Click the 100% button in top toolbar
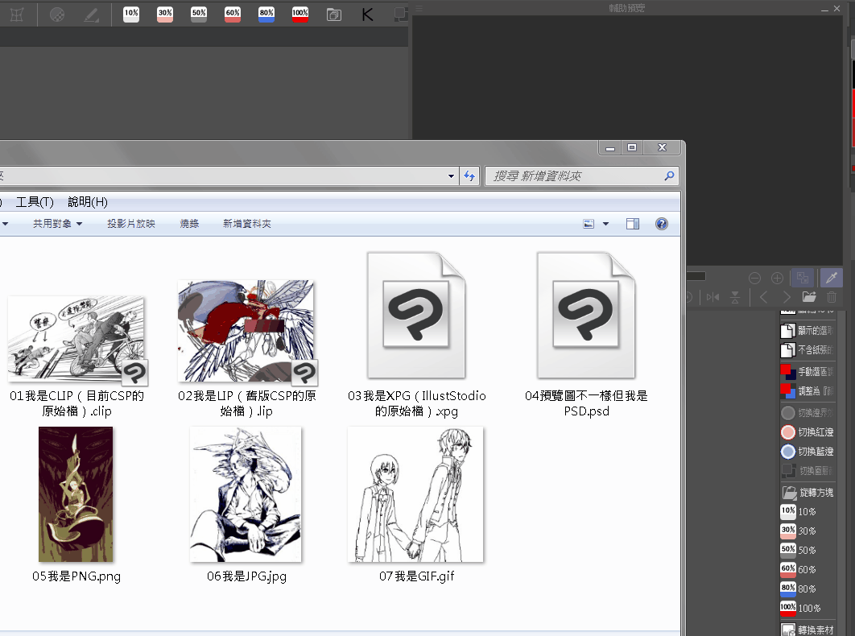This screenshot has width=855, height=636. pos(300,14)
